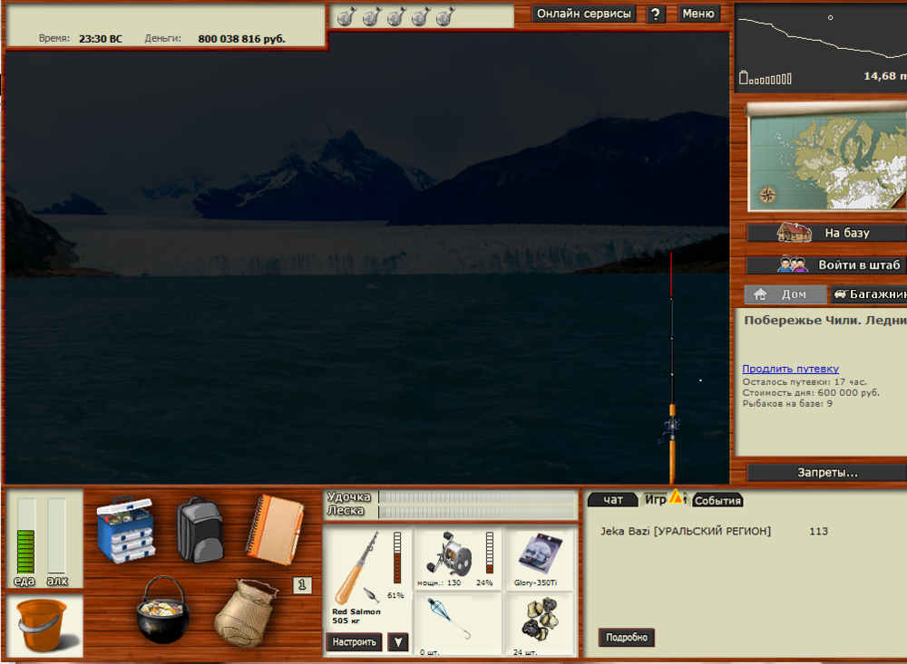This screenshot has width=907, height=664.
Task: Select the bait slot with 24 шт.
Action: (x=539, y=624)
